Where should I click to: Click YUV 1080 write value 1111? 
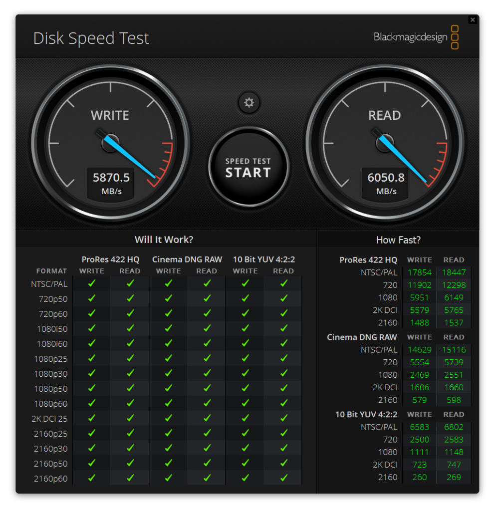tap(419, 452)
